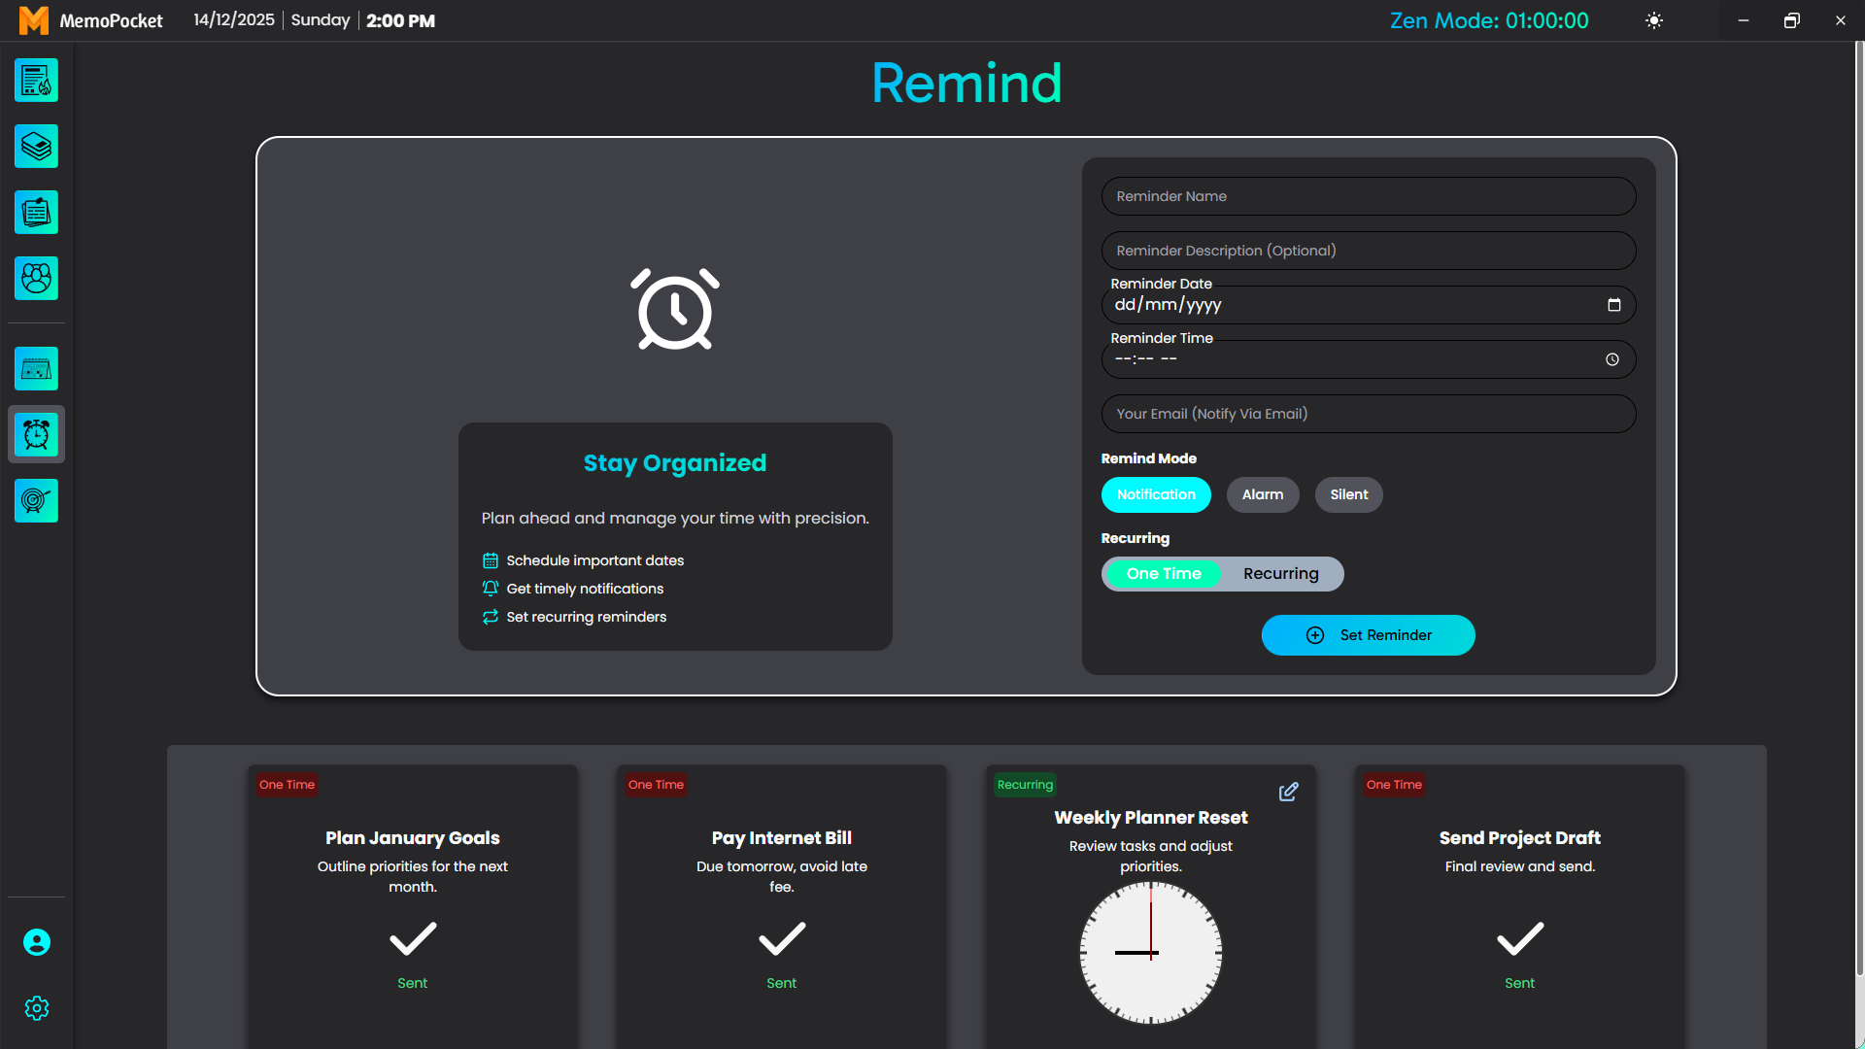The width and height of the screenshot is (1865, 1049).
Task: Focus the Reminder Name field
Action: pos(1369,196)
